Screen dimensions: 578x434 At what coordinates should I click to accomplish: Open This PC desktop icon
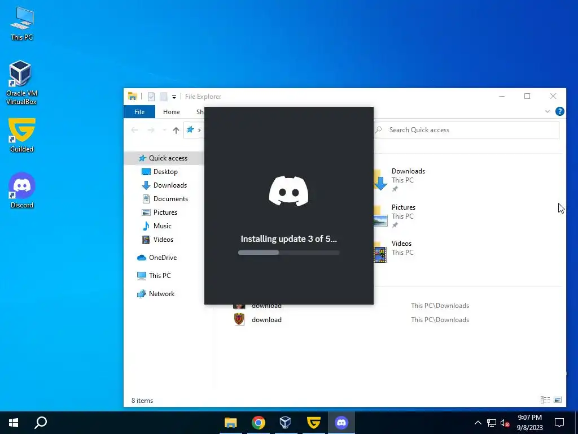click(21, 24)
